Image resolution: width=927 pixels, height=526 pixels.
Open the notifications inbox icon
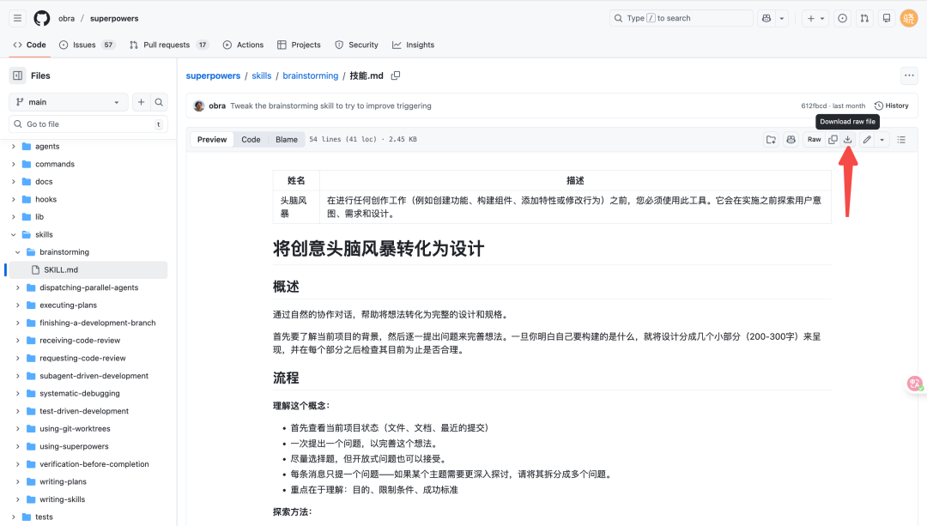pyautogui.click(x=887, y=18)
